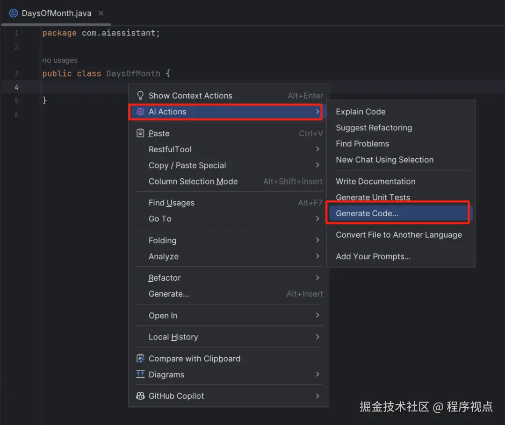Expand the Folding submenu arrow
The width and height of the screenshot is (505, 425).
click(317, 240)
